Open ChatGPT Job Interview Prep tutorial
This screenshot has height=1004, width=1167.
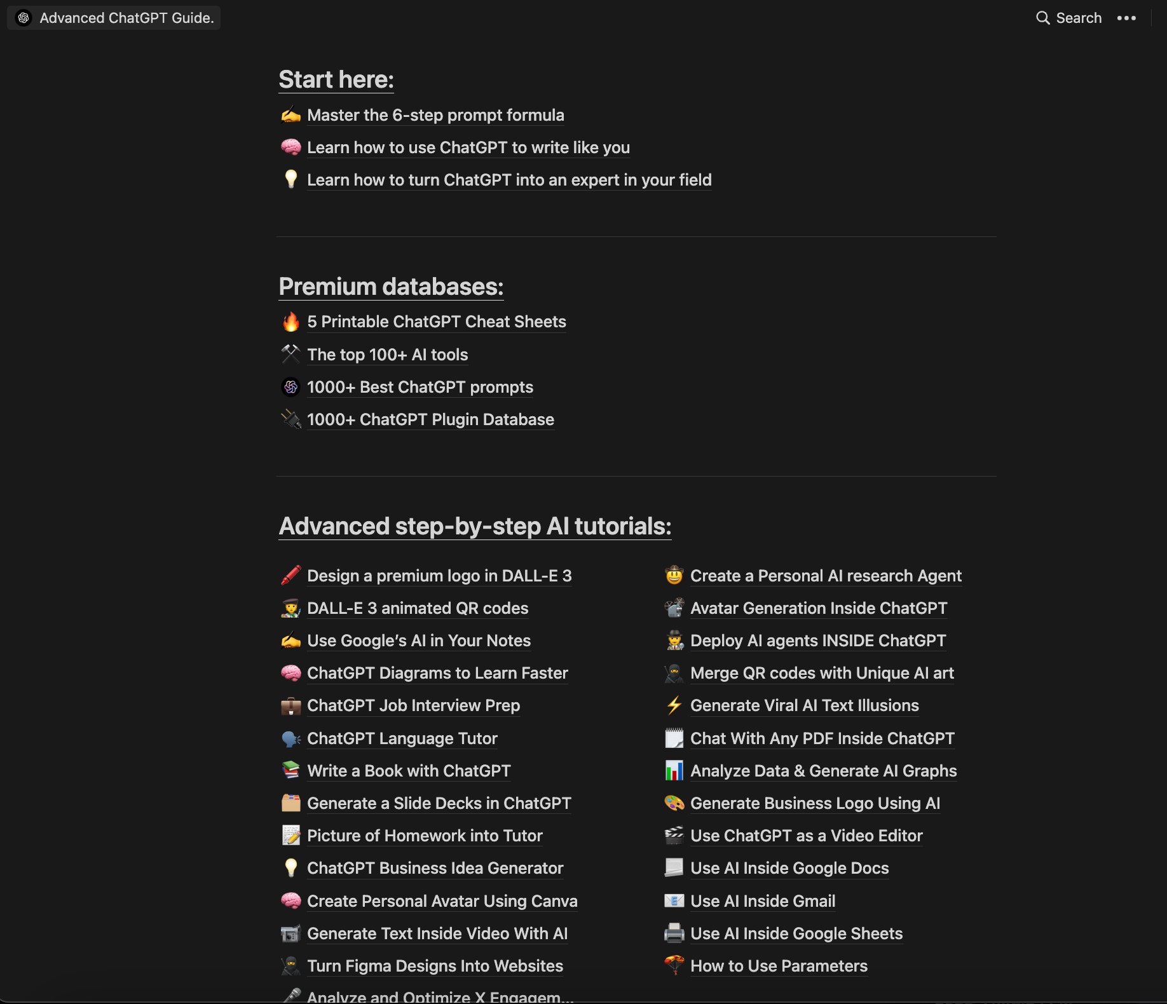click(x=413, y=705)
